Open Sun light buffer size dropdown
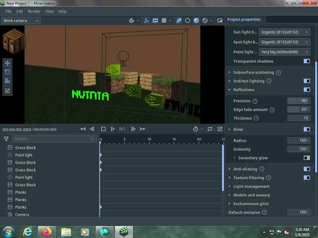This screenshot has height=238, width=318. point(284,32)
